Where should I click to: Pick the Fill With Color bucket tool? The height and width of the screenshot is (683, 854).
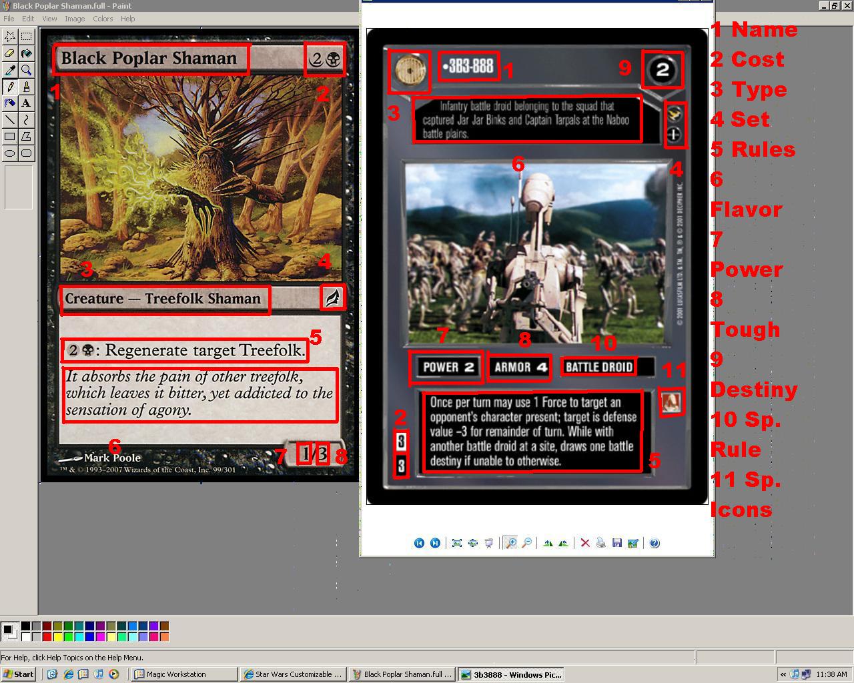[x=26, y=53]
